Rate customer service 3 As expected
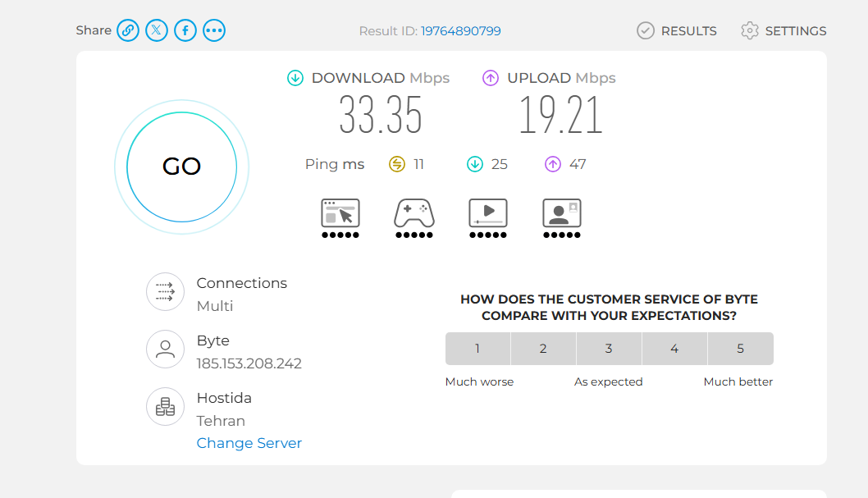This screenshot has width=868, height=498. (x=609, y=349)
